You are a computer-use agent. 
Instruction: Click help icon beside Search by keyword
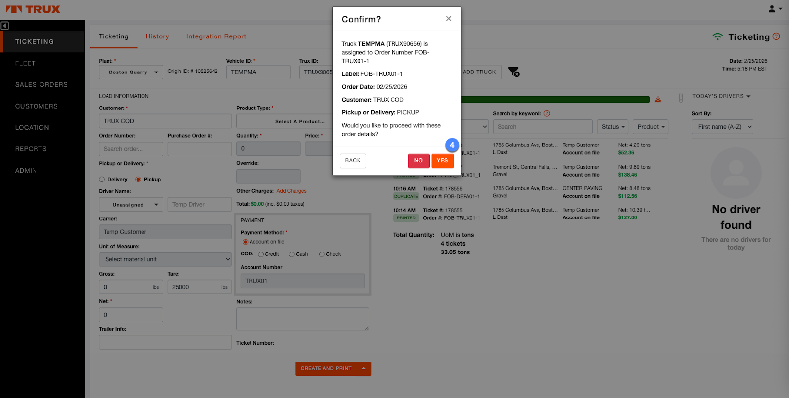(547, 113)
